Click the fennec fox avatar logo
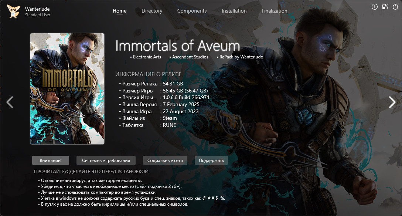This screenshot has height=216, width=402. click(x=13, y=11)
